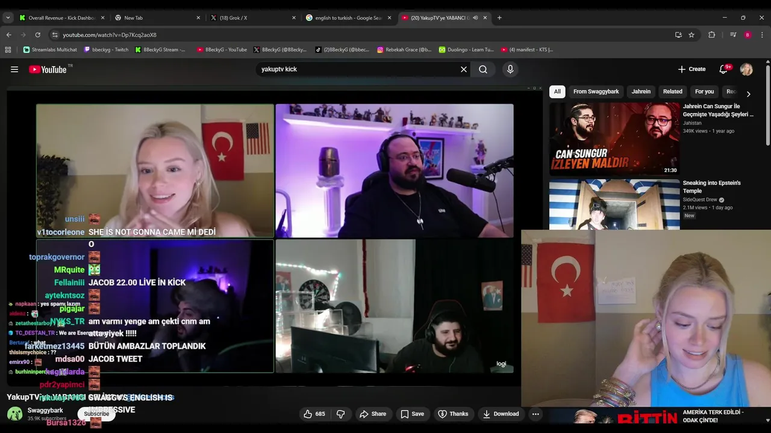Mute the tab via speaker icon

click(475, 18)
